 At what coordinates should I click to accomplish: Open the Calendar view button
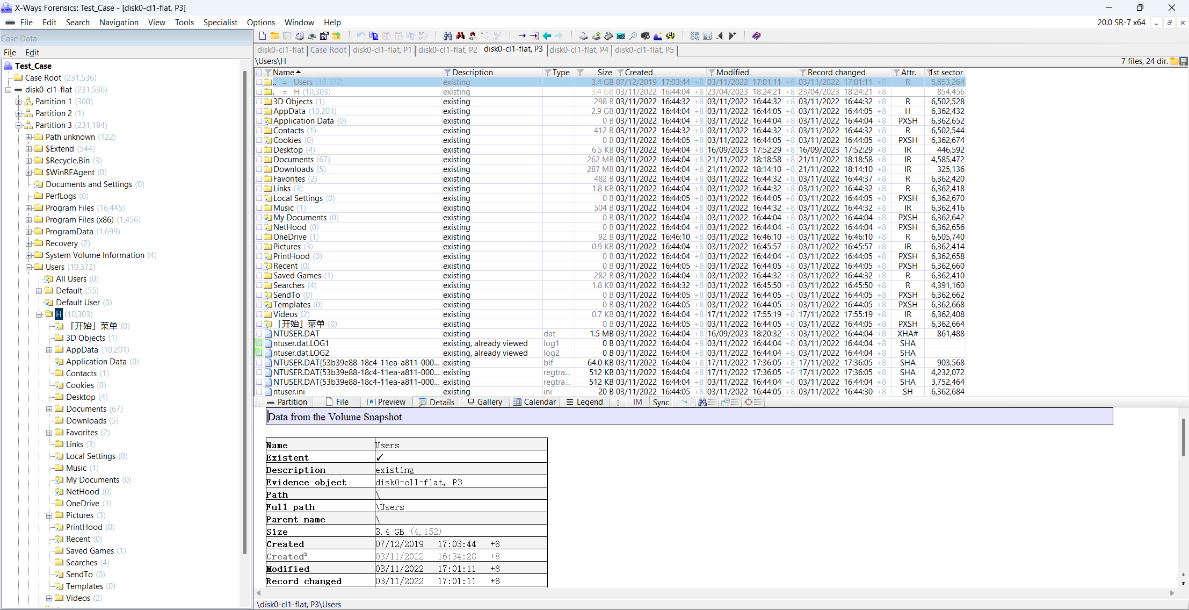click(x=534, y=402)
